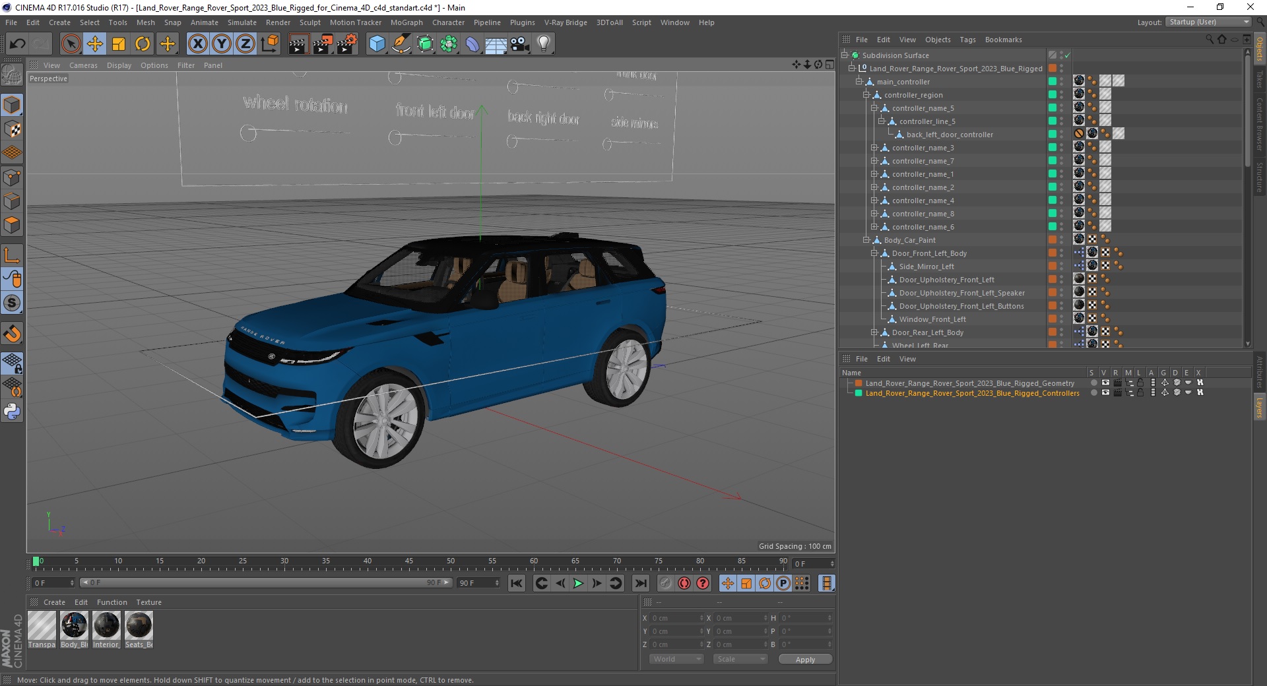Open the Python icon in left palette
Screen dimensions: 1267x686
[x=12, y=412]
